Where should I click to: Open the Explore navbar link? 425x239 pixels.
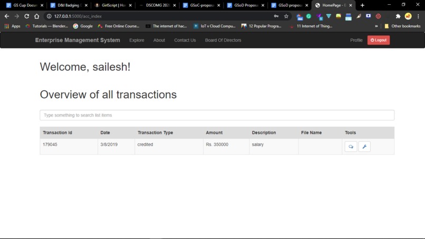pos(137,40)
